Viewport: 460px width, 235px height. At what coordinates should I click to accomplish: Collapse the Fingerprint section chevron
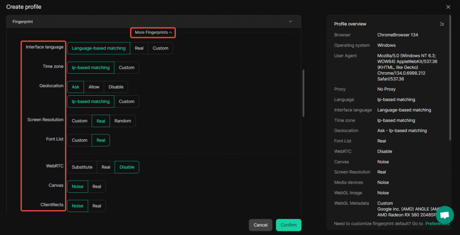pos(290,22)
